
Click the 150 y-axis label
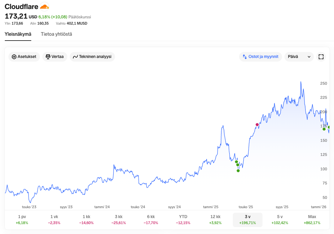click(323, 141)
